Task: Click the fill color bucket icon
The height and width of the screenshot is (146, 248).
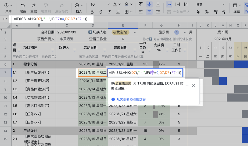Action: click(127, 4)
